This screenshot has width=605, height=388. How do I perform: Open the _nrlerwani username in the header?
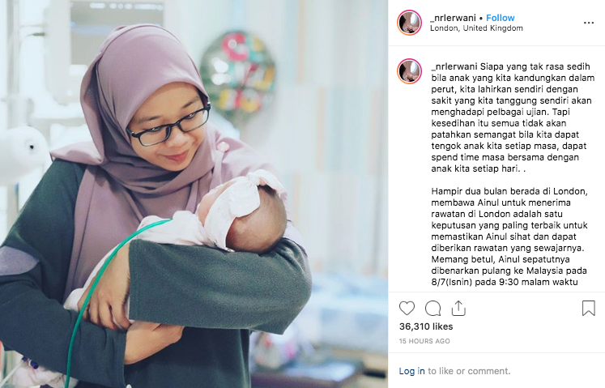453,18
